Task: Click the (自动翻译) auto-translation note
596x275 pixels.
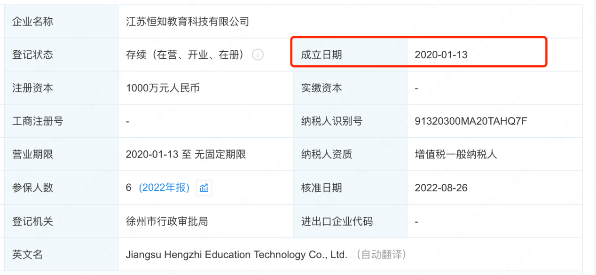Action: (381, 255)
